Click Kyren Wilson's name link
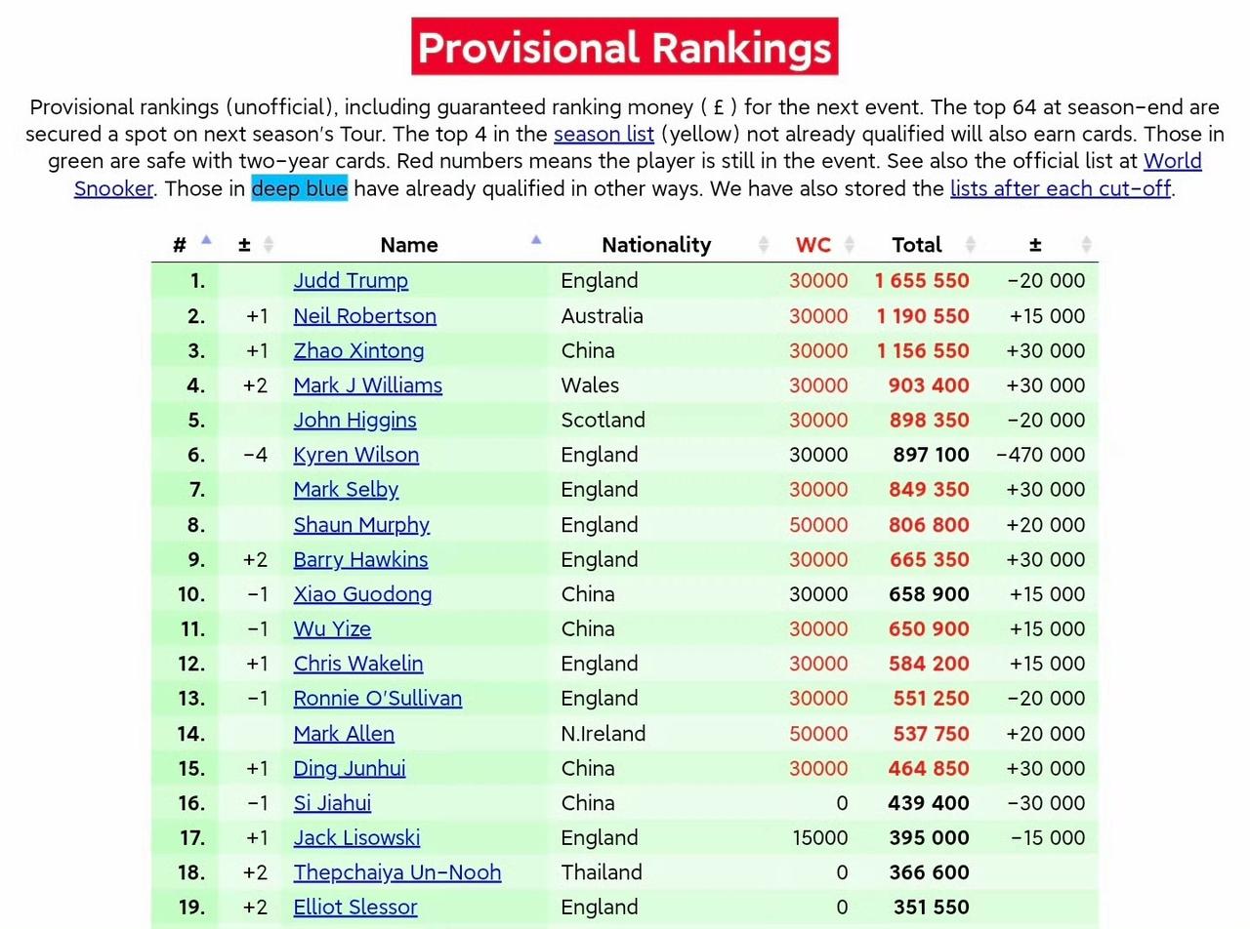 [x=355, y=455]
